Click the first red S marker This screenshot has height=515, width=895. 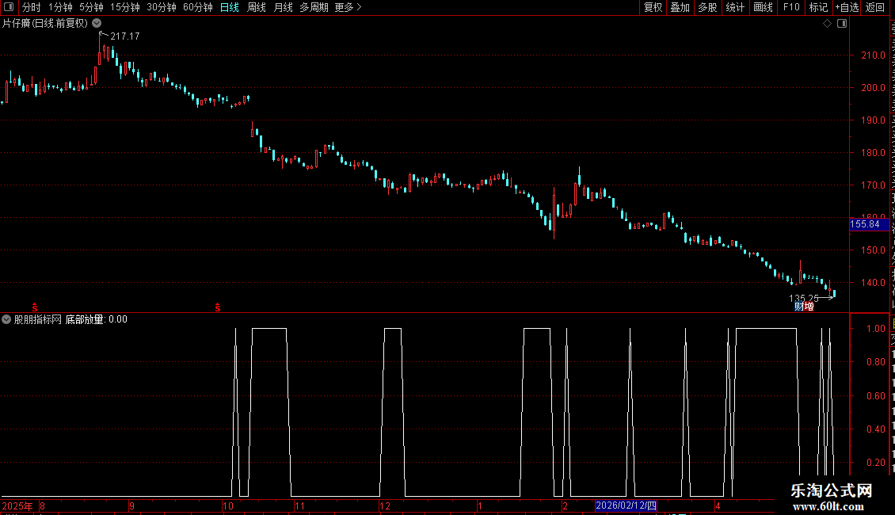35,307
